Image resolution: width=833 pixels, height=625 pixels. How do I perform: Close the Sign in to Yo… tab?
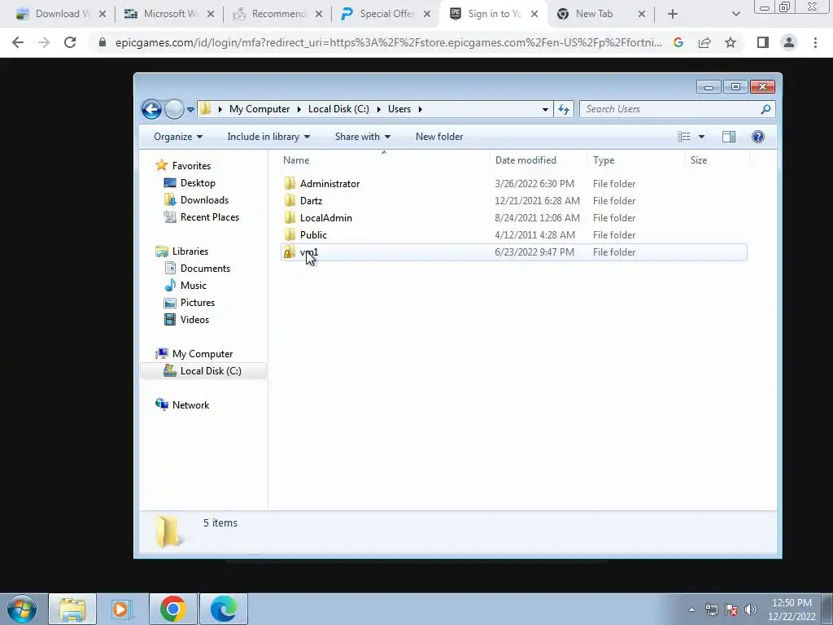click(534, 14)
